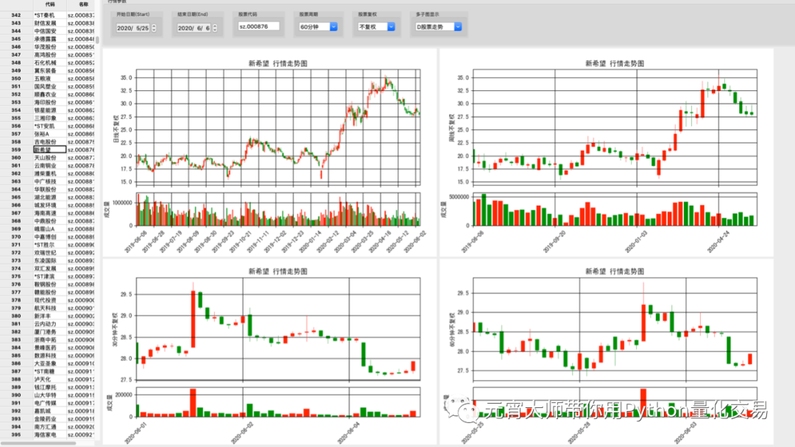
Task: Click the horizontal scrollbar below stock list
Action: [x=38, y=443]
